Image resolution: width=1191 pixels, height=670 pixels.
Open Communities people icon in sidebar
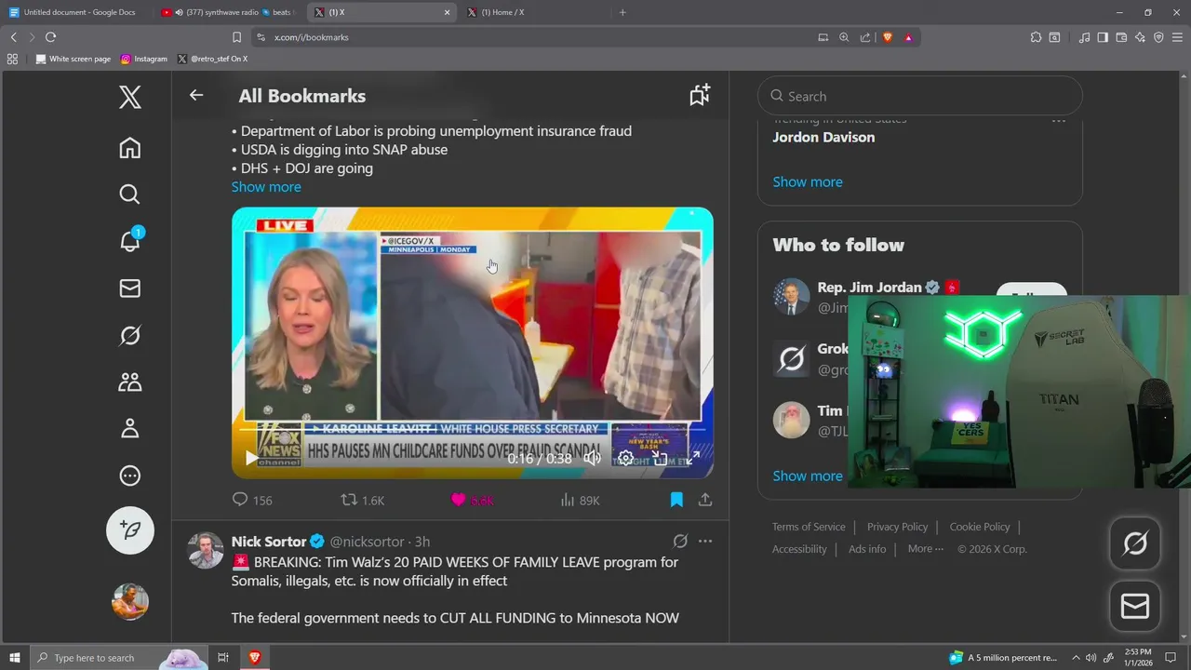(x=130, y=382)
